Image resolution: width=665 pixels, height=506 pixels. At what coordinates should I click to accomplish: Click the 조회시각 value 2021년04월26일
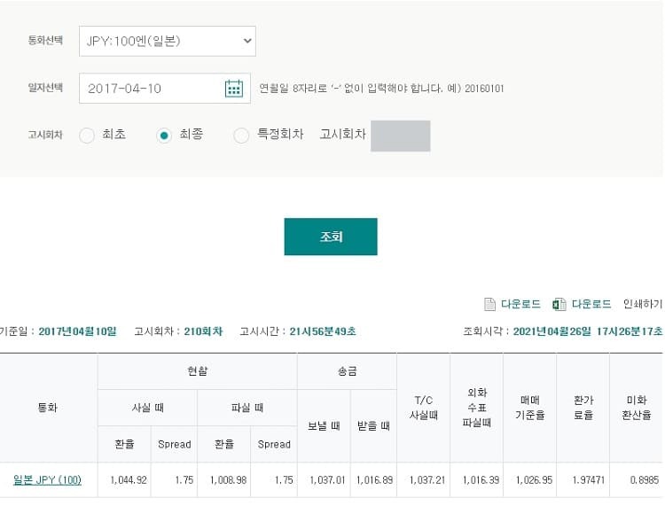pos(552,331)
